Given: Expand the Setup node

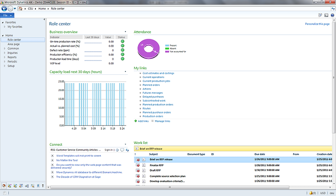Looking at the screenshot, I should [5, 66].
